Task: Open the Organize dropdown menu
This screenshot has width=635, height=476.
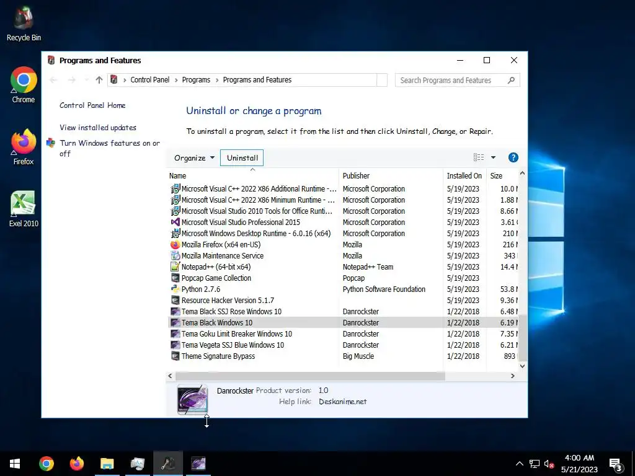Action: click(x=194, y=158)
